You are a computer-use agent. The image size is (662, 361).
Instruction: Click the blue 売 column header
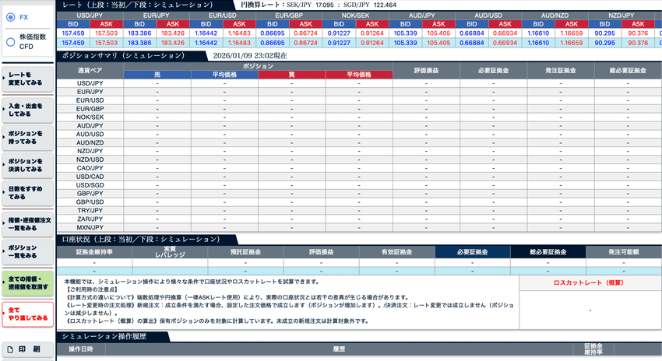pyautogui.click(x=157, y=75)
